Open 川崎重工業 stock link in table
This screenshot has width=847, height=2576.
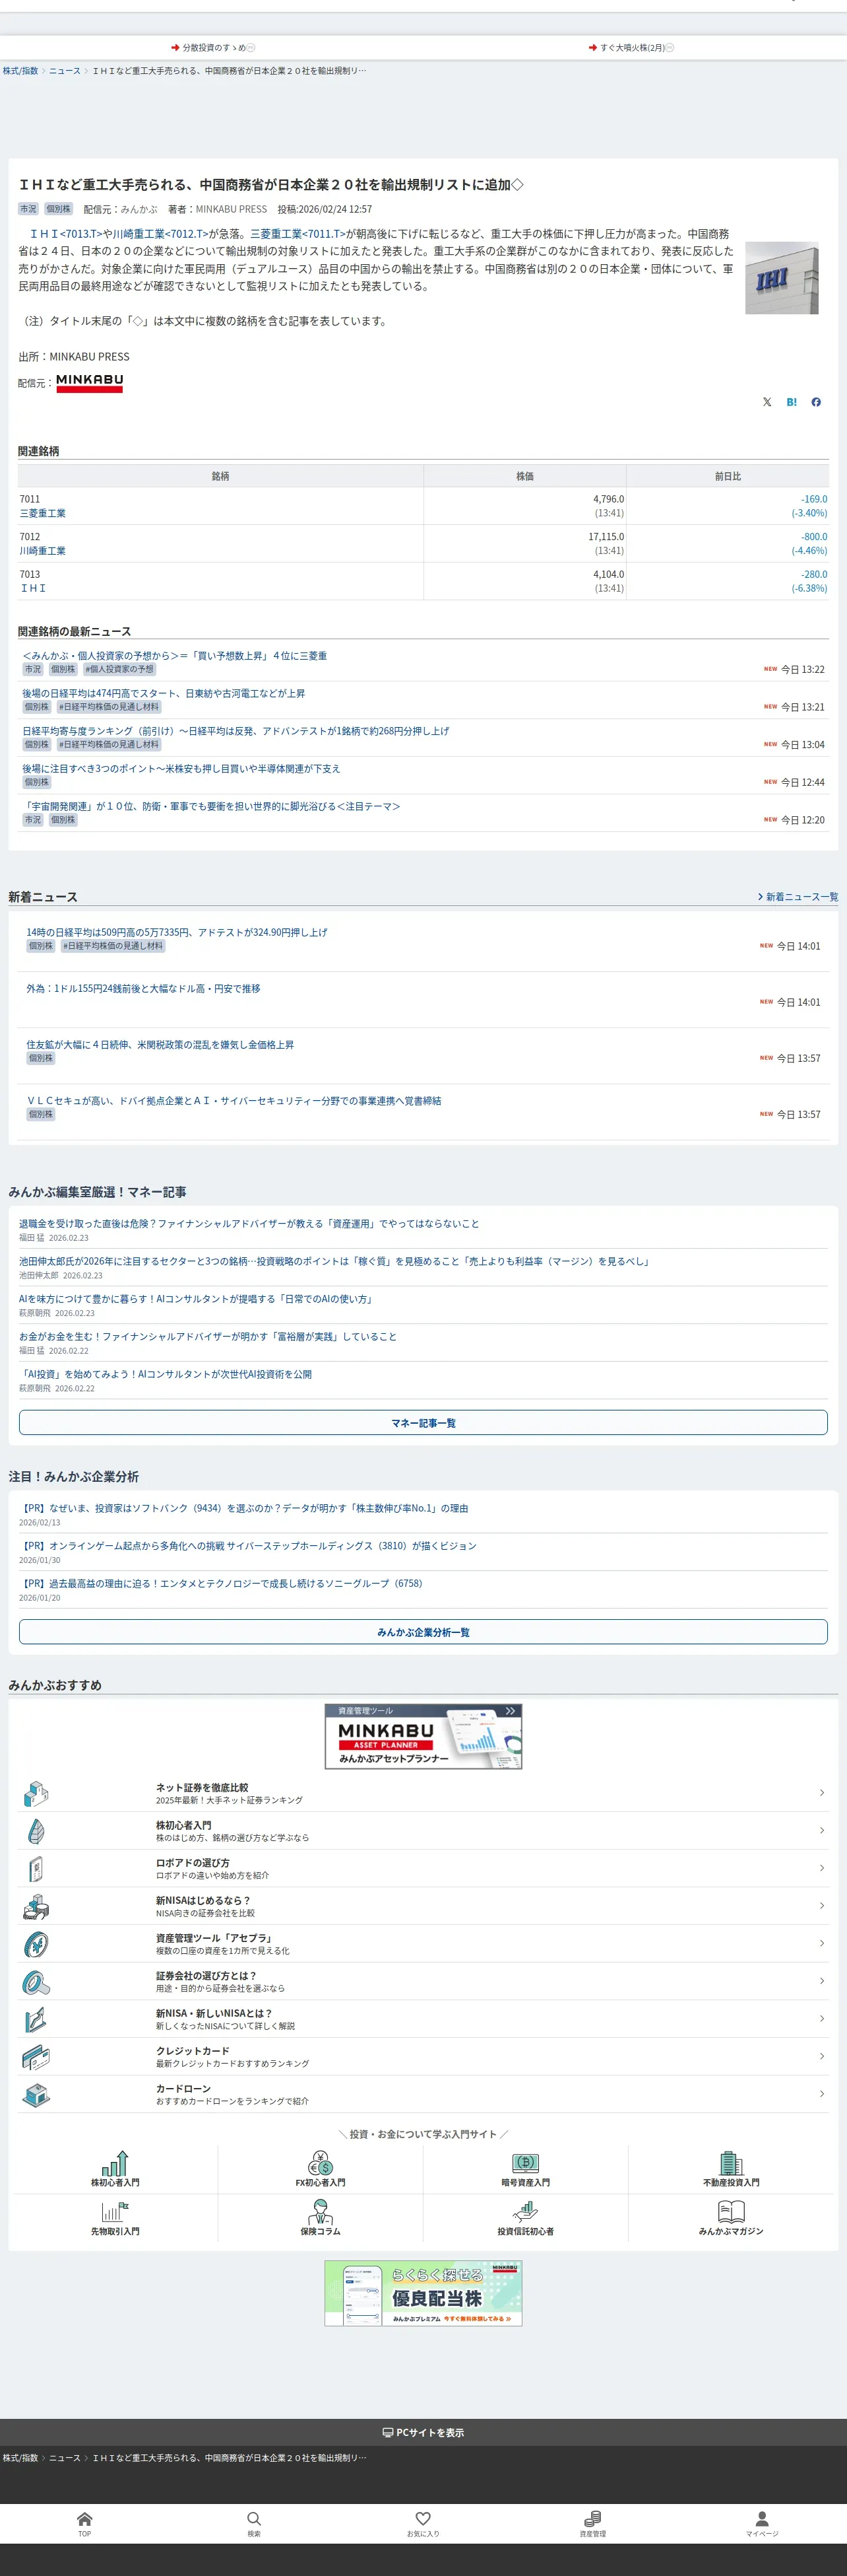[x=43, y=551]
